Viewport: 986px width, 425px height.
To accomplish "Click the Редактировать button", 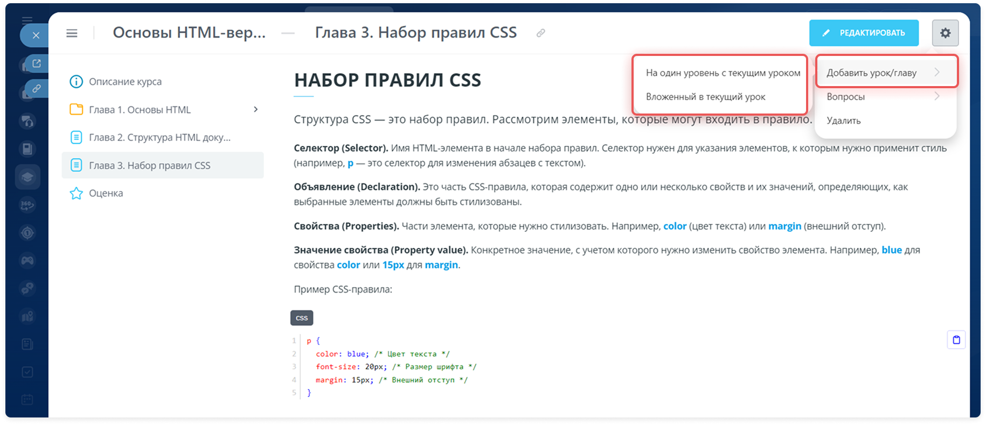I will point(863,33).
